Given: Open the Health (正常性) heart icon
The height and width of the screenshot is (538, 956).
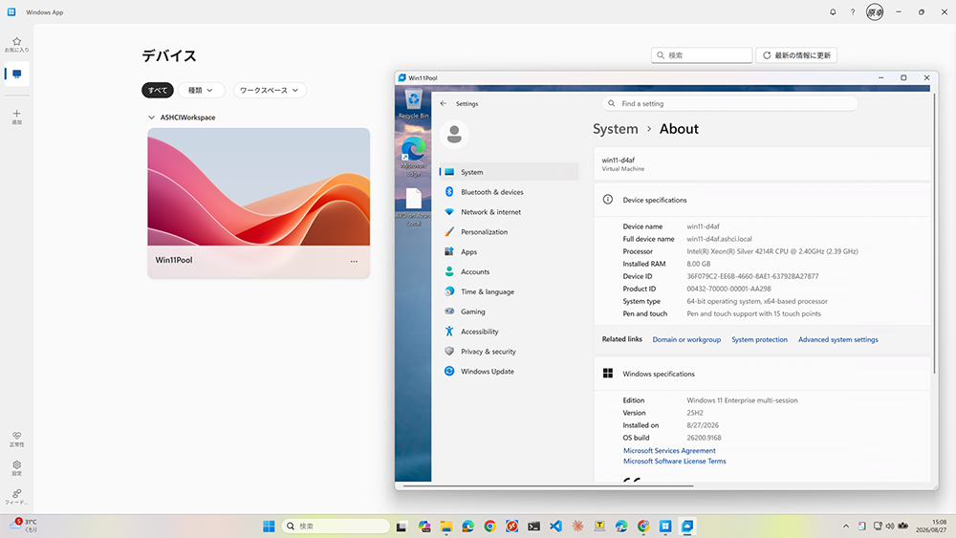Looking at the screenshot, I should click(16, 440).
